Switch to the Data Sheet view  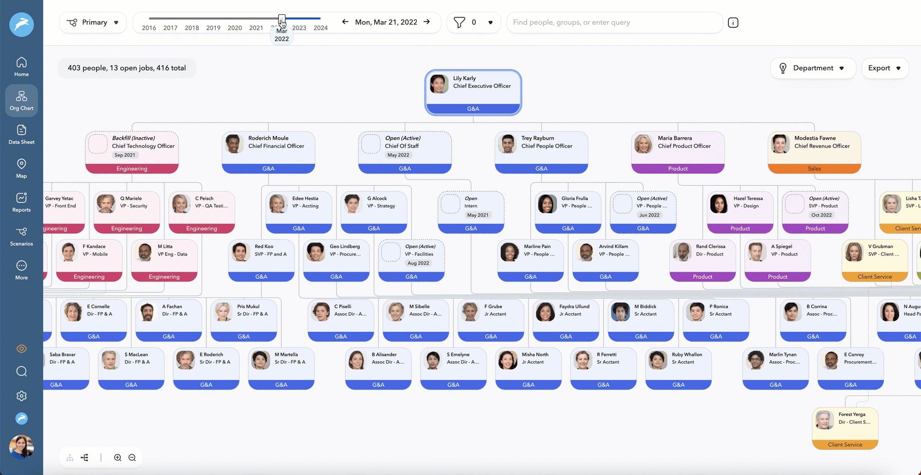[x=21, y=135]
